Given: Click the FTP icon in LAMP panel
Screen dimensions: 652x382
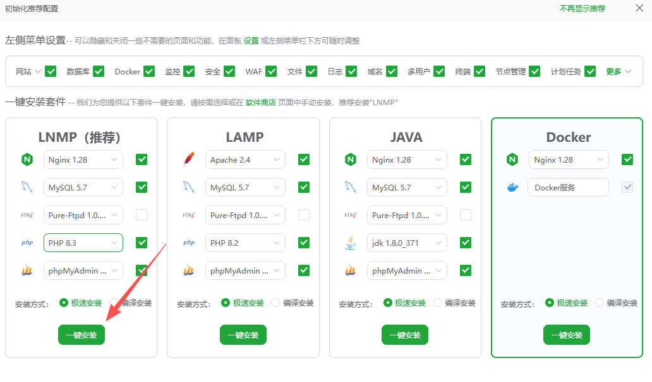Looking at the screenshot, I should click(x=188, y=215).
